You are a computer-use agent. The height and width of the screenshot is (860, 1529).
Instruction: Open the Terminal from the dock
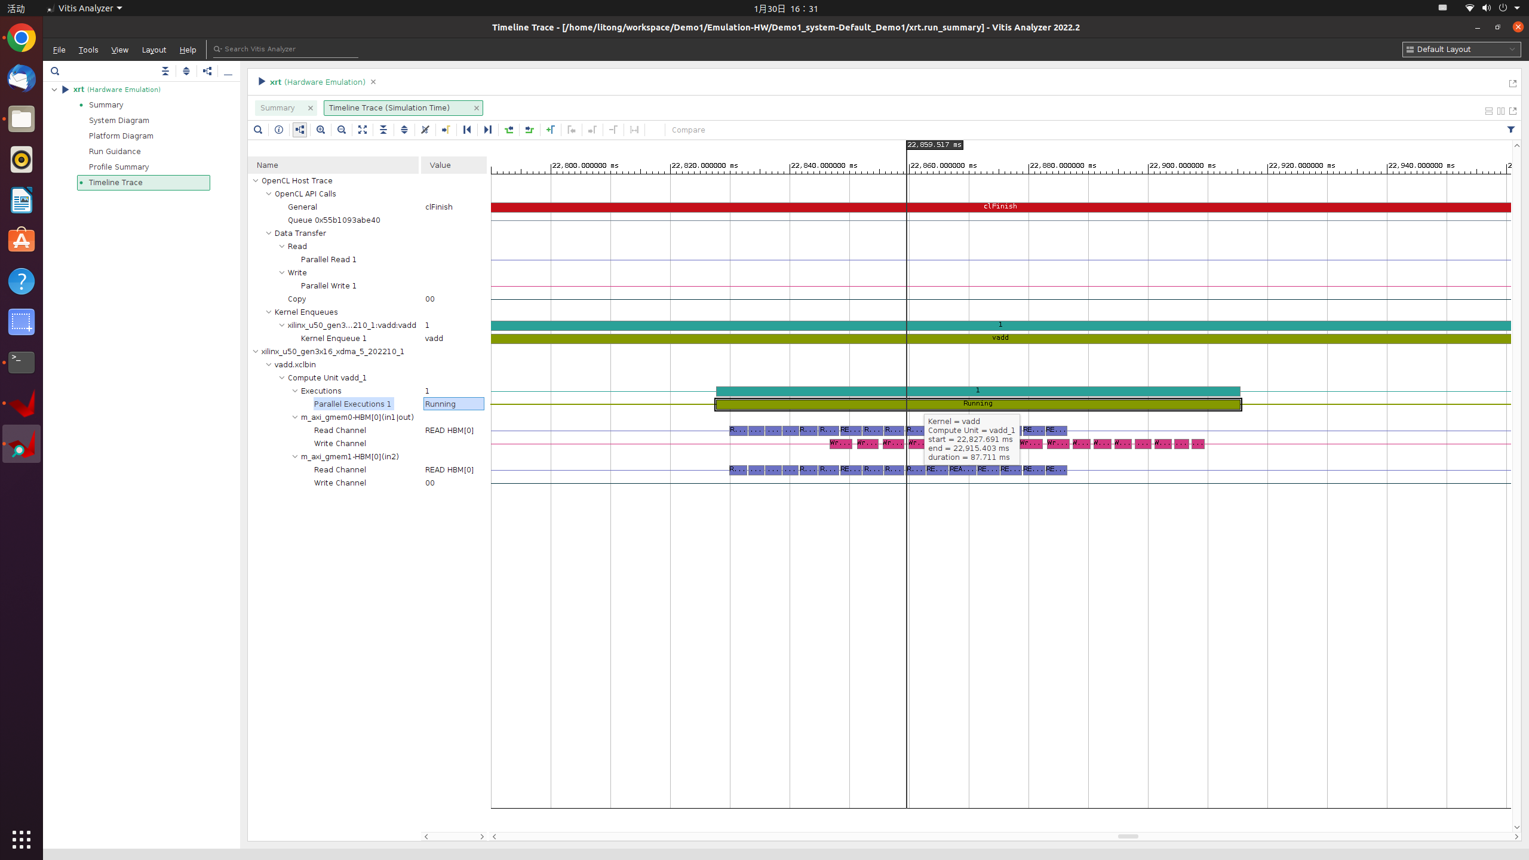coord(22,363)
